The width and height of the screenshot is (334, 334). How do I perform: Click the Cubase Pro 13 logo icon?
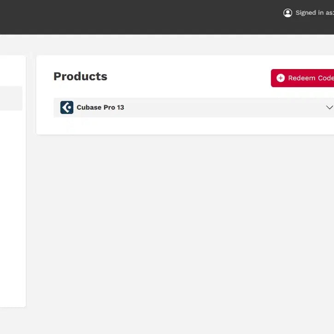point(67,107)
